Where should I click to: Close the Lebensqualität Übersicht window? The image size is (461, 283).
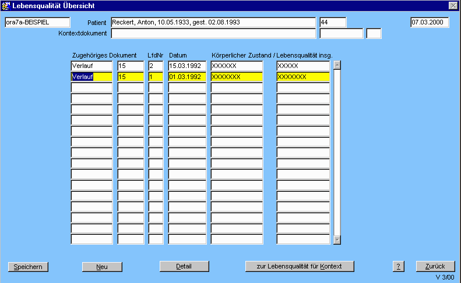click(x=453, y=5)
